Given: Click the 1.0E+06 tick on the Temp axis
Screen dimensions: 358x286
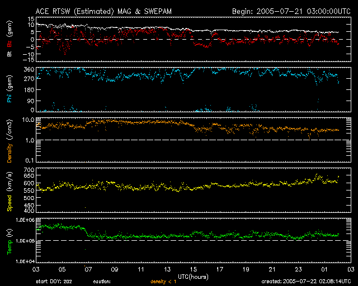Looking at the screenshot, I should click(x=25, y=220).
